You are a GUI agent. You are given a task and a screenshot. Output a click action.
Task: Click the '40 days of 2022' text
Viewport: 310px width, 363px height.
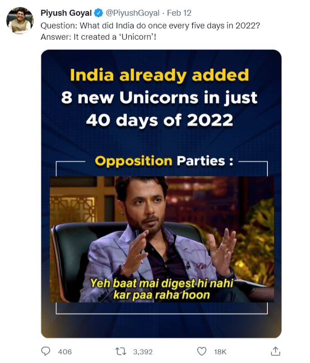pyautogui.click(x=159, y=121)
